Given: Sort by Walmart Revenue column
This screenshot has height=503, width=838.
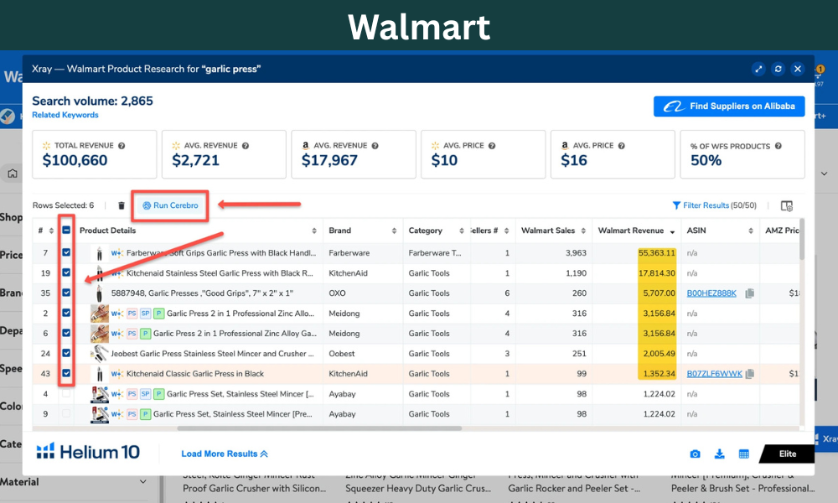Looking at the screenshot, I should (672, 231).
